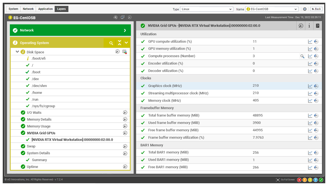This screenshot has width=328, height=186.
Task: Select the /boot/efi disk partition
Action: tap(39, 58)
